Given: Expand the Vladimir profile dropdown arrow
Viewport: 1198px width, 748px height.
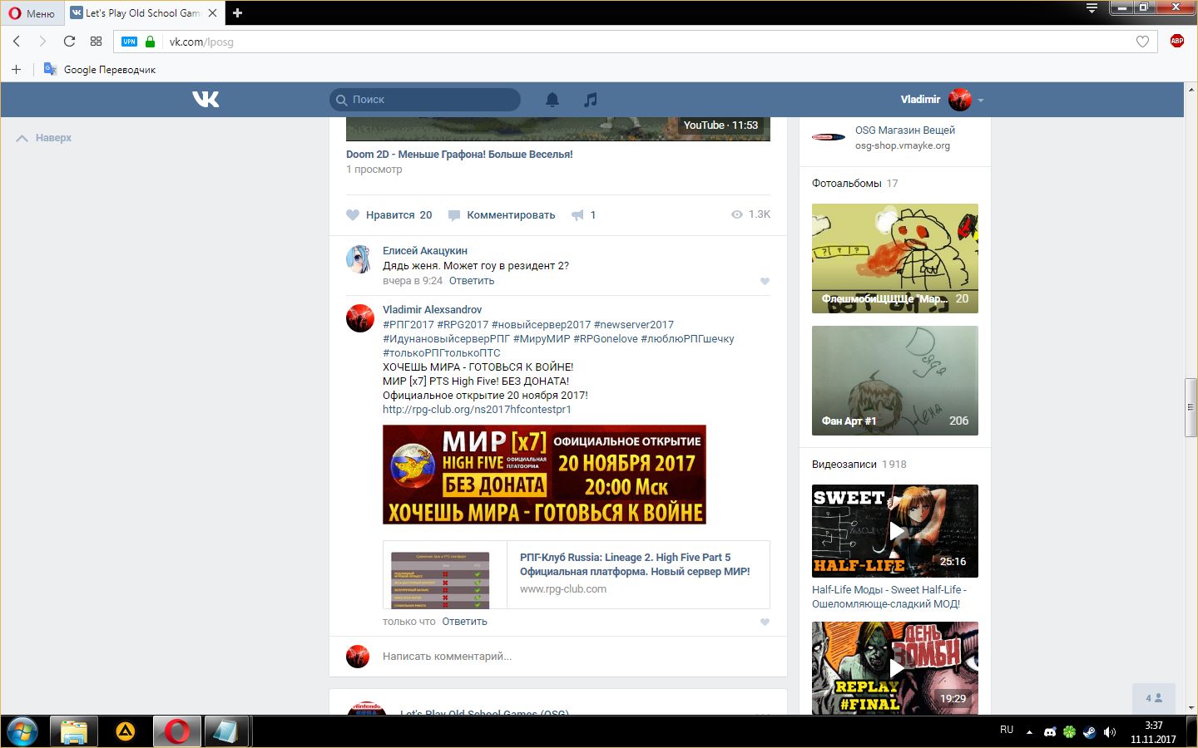Looking at the screenshot, I should pyautogui.click(x=981, y=100).
